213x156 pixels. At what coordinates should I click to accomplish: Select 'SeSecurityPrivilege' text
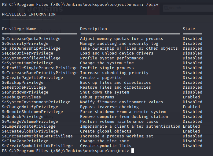25,44
